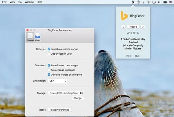Open the View menu

[12, 2]
